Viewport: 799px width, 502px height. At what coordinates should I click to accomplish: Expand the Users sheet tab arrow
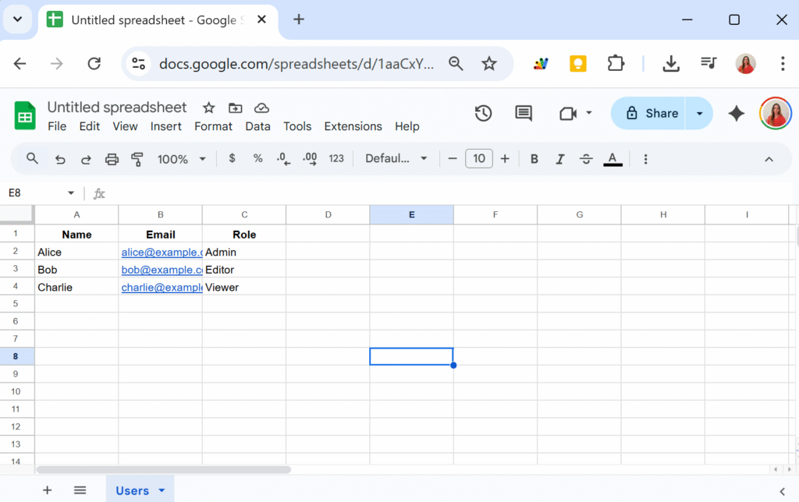[162, 490]
